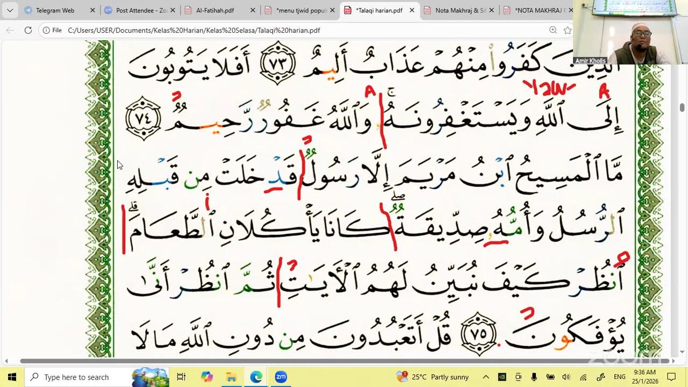Open the Wi-Fi network flyout
The image size is (688, 387).
[x=583, y=377]
